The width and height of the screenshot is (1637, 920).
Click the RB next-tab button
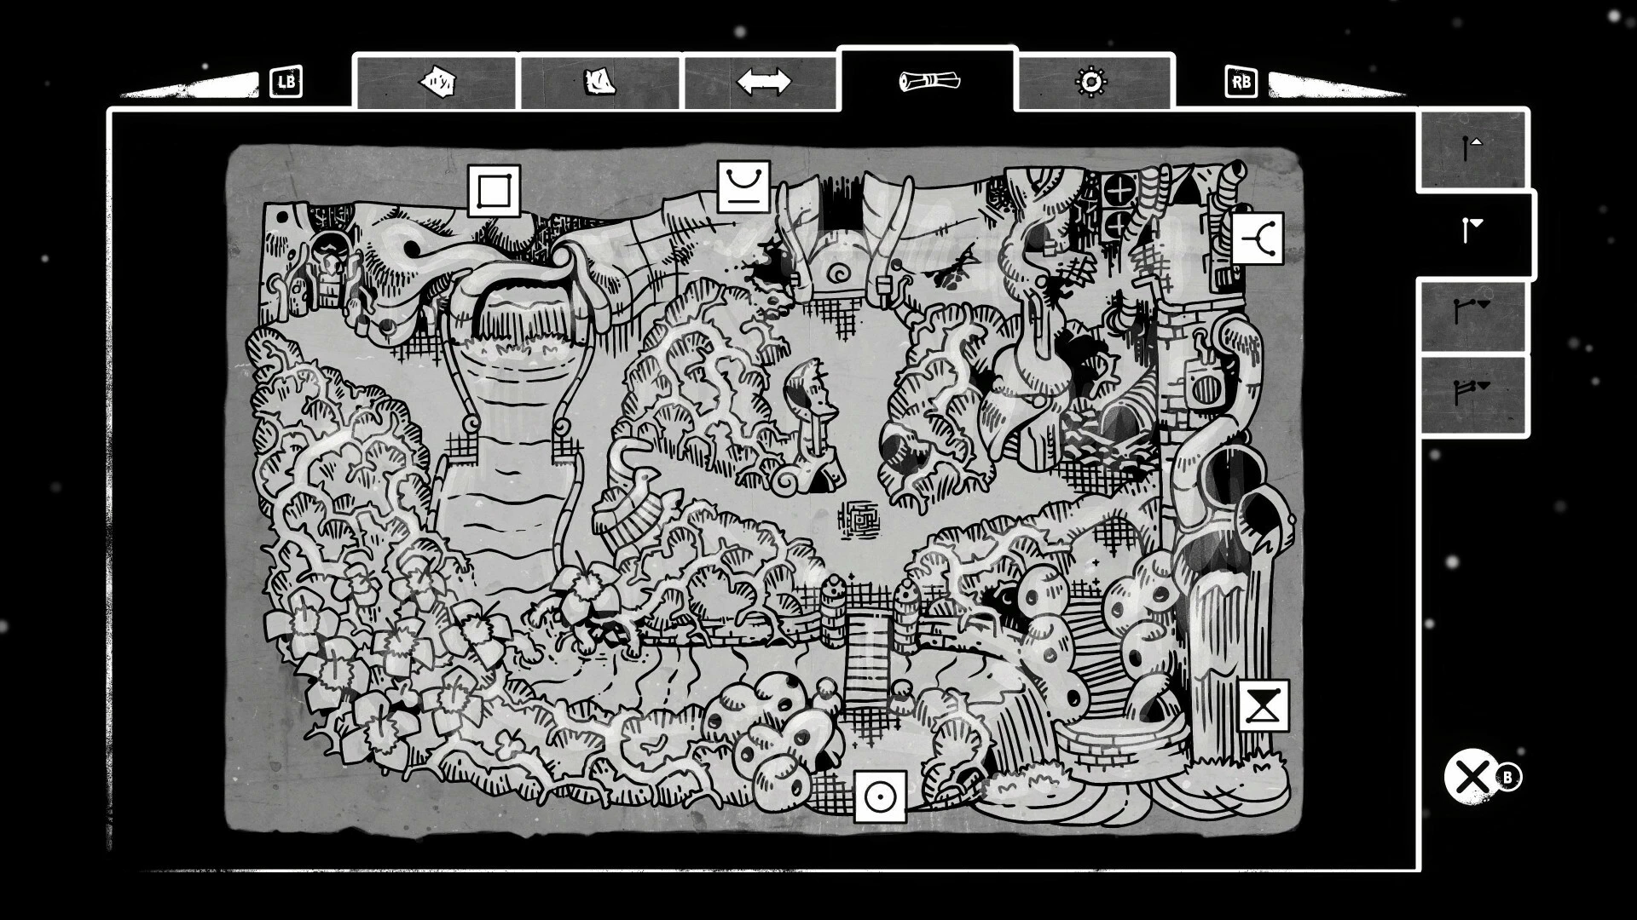(x=1241, y=82)
